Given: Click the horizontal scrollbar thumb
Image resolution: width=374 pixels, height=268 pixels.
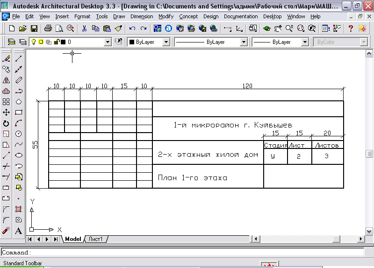Looking at the screenshot, I should (336, 239).
